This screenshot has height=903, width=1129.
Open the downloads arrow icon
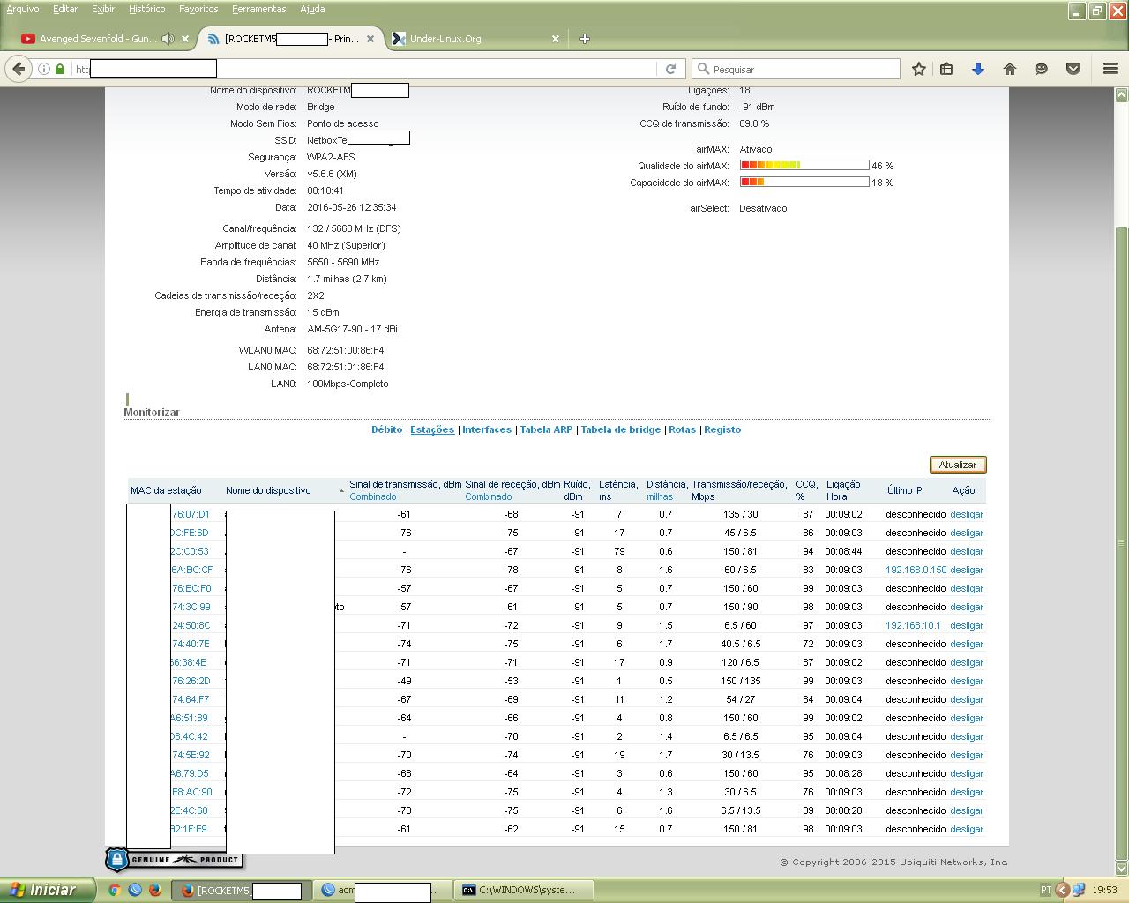pyautogui.click(x=977, y=69)
